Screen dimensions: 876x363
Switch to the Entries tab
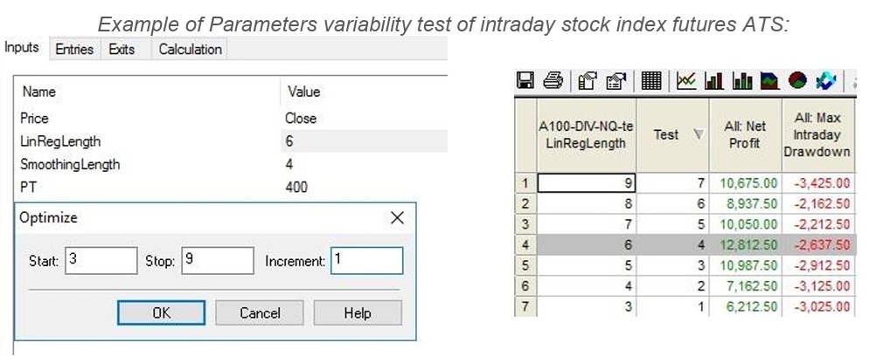pos(74,49)
